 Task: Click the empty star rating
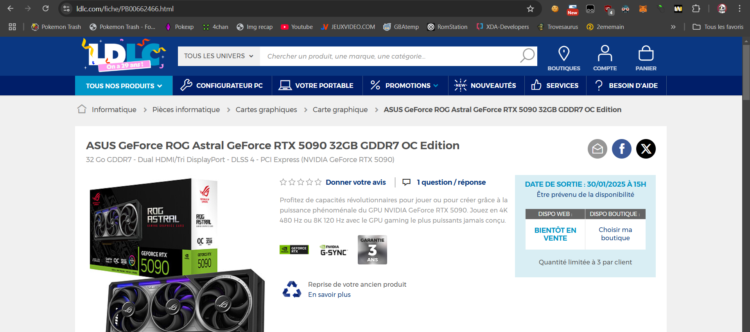pos(301,182)
